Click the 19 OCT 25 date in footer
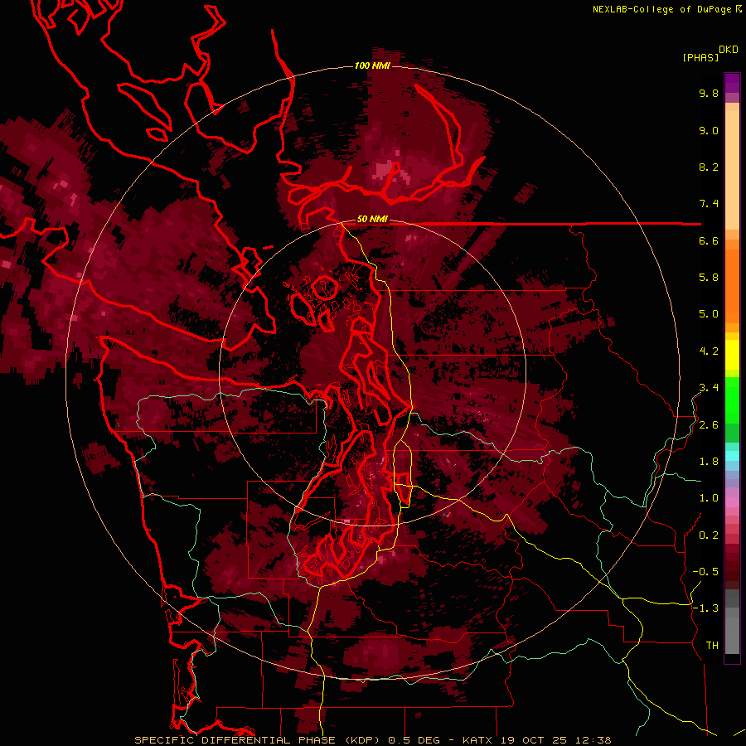 (x=535, y=740)
